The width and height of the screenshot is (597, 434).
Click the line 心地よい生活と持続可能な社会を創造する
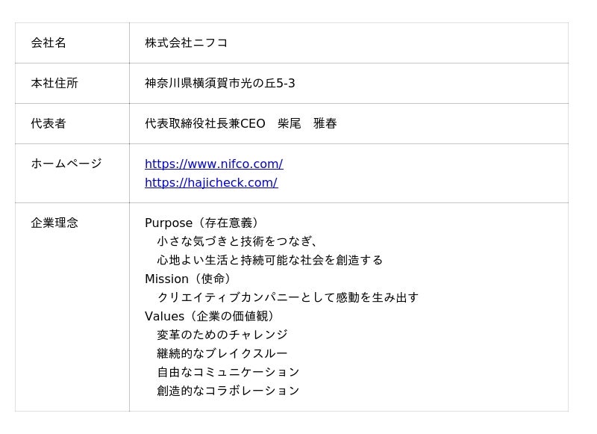[269, 260]
